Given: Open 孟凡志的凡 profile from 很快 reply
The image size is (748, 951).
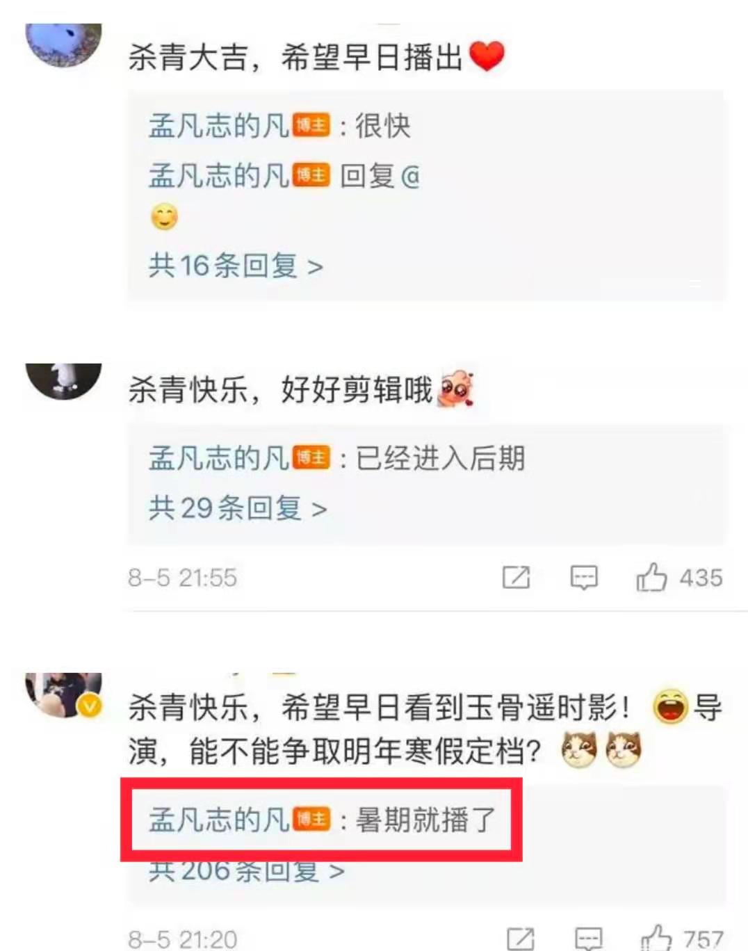Looking at the screenshot, I should 218,126.
